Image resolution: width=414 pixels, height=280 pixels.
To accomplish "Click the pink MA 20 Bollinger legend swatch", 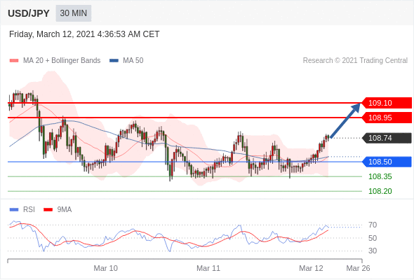I will point(14,61).
